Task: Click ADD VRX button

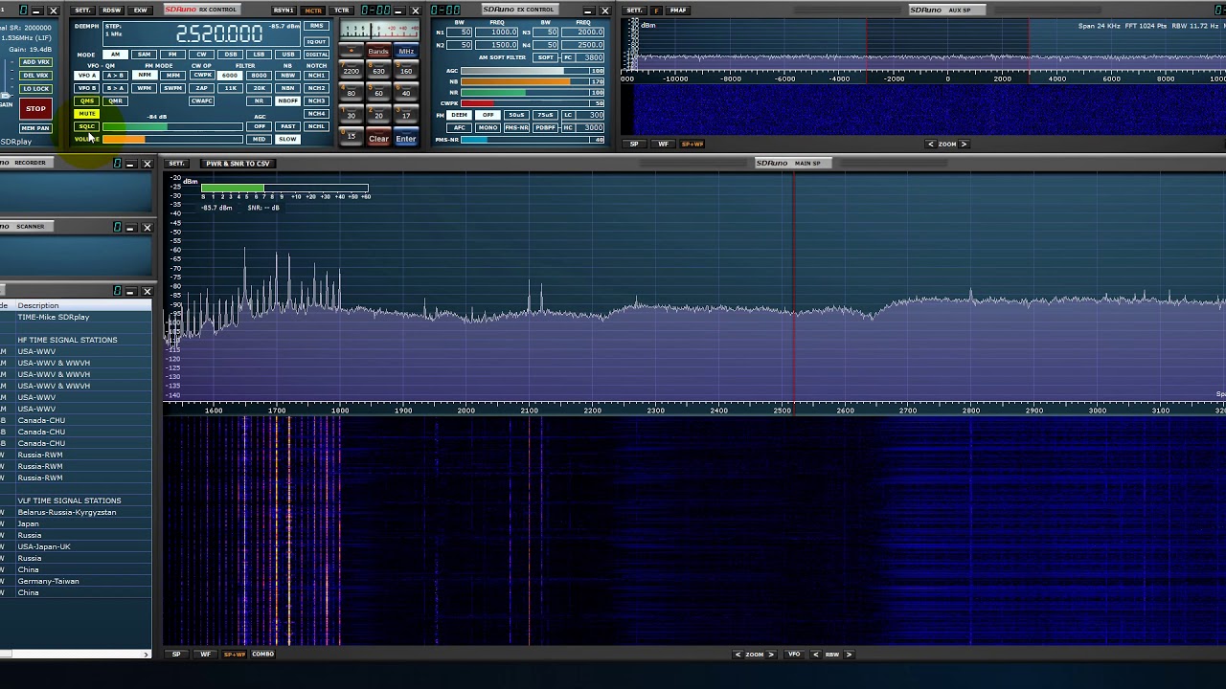Action: click(x=35, y=62)
